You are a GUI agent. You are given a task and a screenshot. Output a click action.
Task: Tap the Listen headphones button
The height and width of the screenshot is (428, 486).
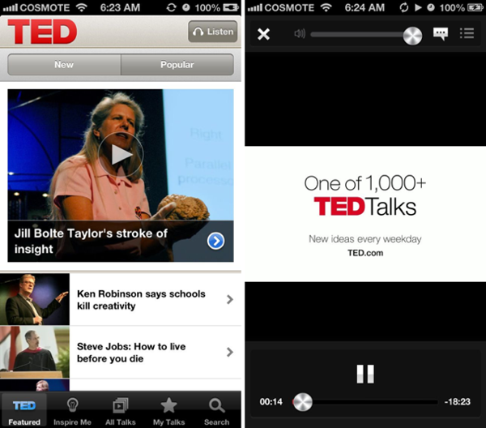point(212,32)
